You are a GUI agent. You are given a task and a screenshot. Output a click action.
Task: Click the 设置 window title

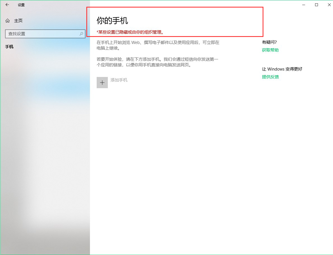click(x=21, y=5)
